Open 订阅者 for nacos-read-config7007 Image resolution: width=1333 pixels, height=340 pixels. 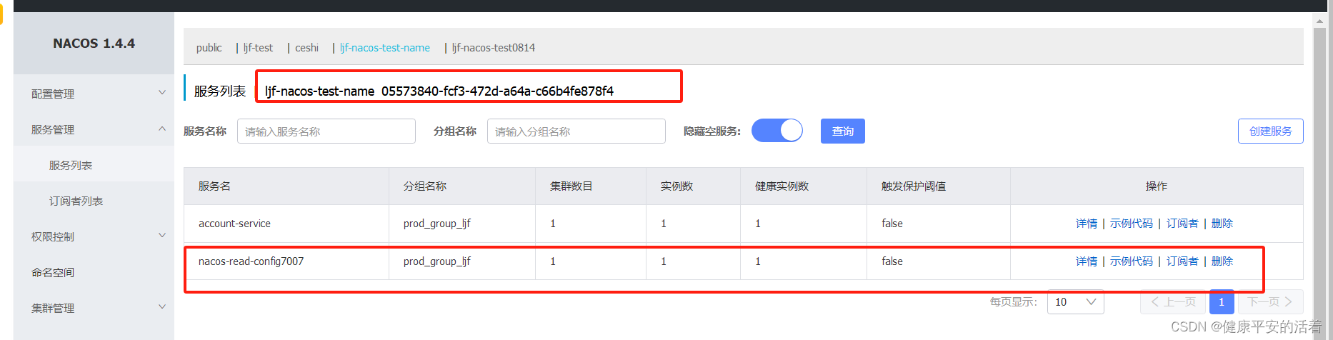coord(1182,261)
